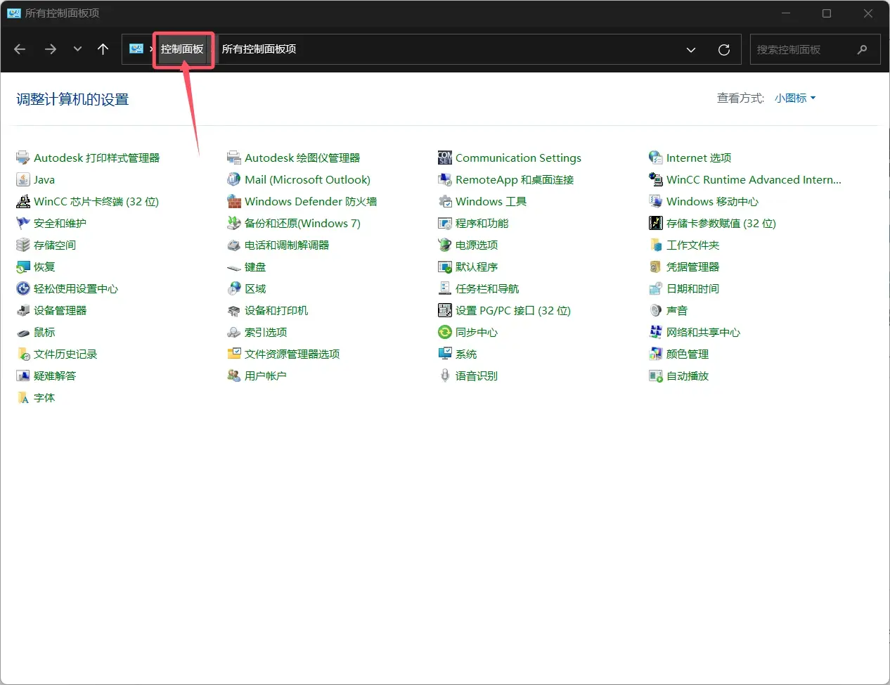Open the 设备管理器 icon
The width and height of the screenshot is (890, 685).
22,310
